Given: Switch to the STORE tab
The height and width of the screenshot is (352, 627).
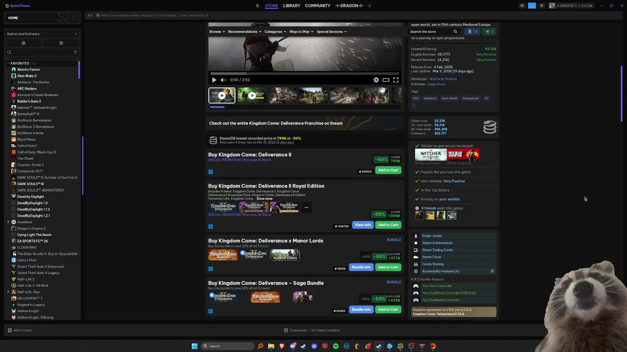Looking at the screenshot, I should click(x=271, y=6).
